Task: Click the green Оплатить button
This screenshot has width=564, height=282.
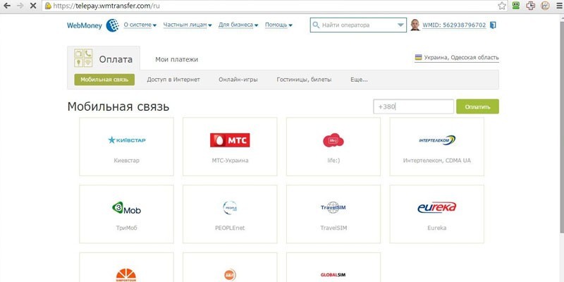Action: tap(477, 106)
